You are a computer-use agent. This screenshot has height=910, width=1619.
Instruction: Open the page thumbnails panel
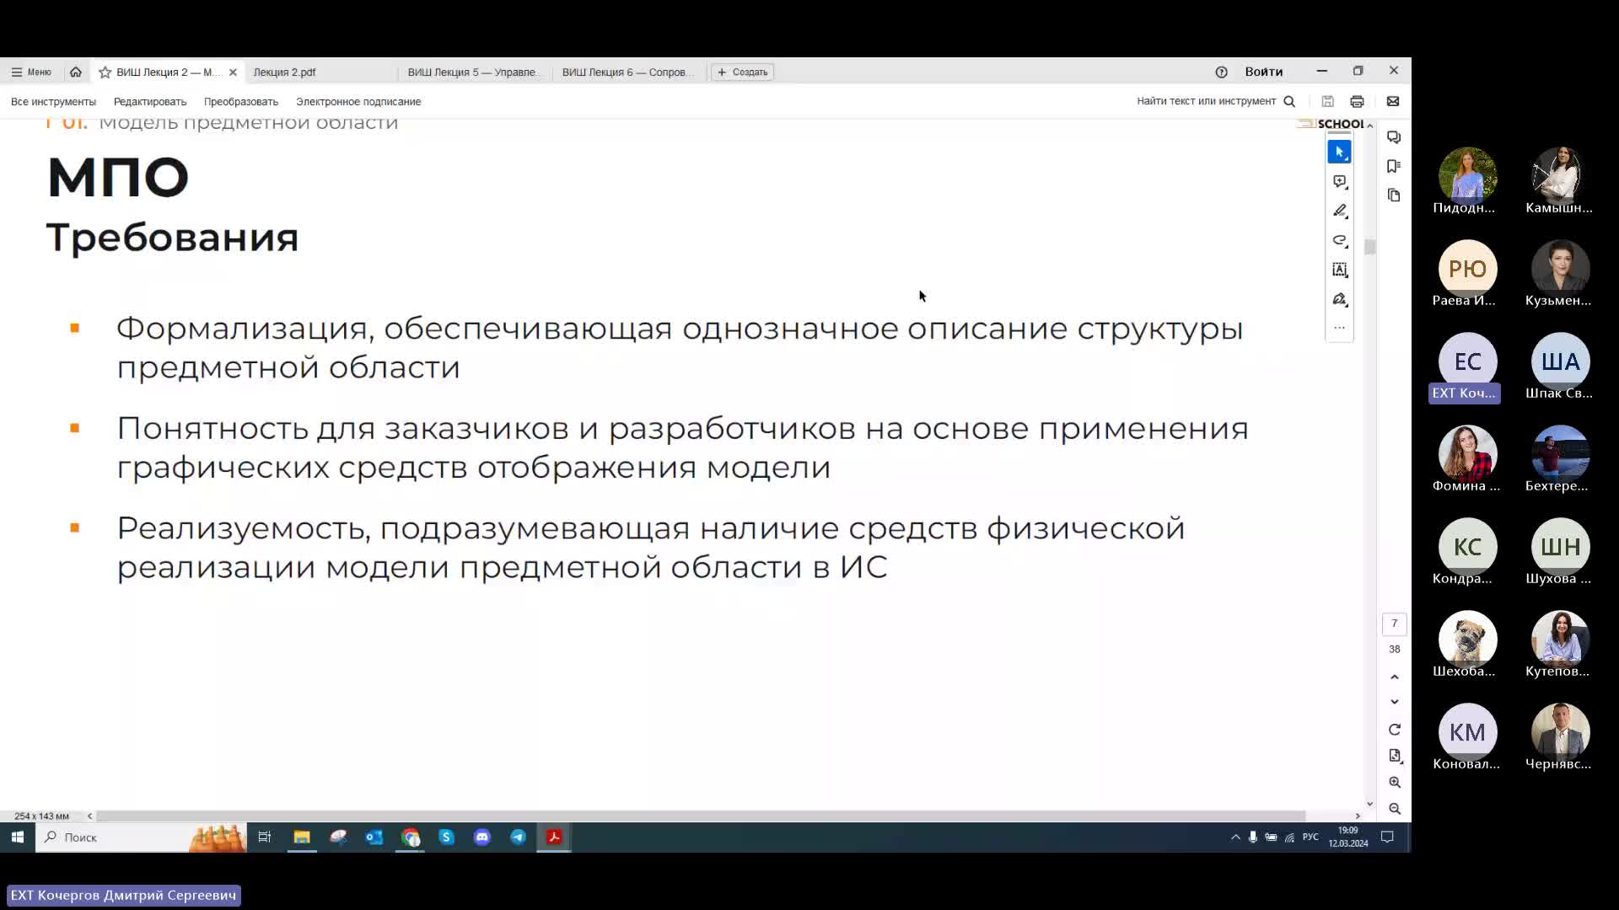coord(1394,195)
